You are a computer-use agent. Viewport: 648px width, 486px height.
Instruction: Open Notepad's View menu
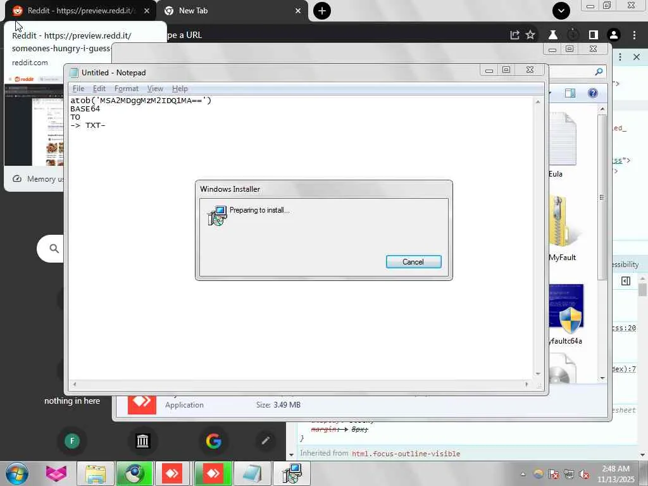pyautogui.click(x=155, y=89)
